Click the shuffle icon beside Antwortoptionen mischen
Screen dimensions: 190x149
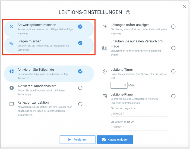click(12, 27)
